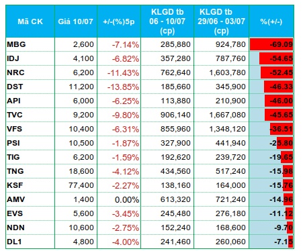Click the TVC volume value 906,140
This screenshot has height=251, width=303.
tap(175, 115)
